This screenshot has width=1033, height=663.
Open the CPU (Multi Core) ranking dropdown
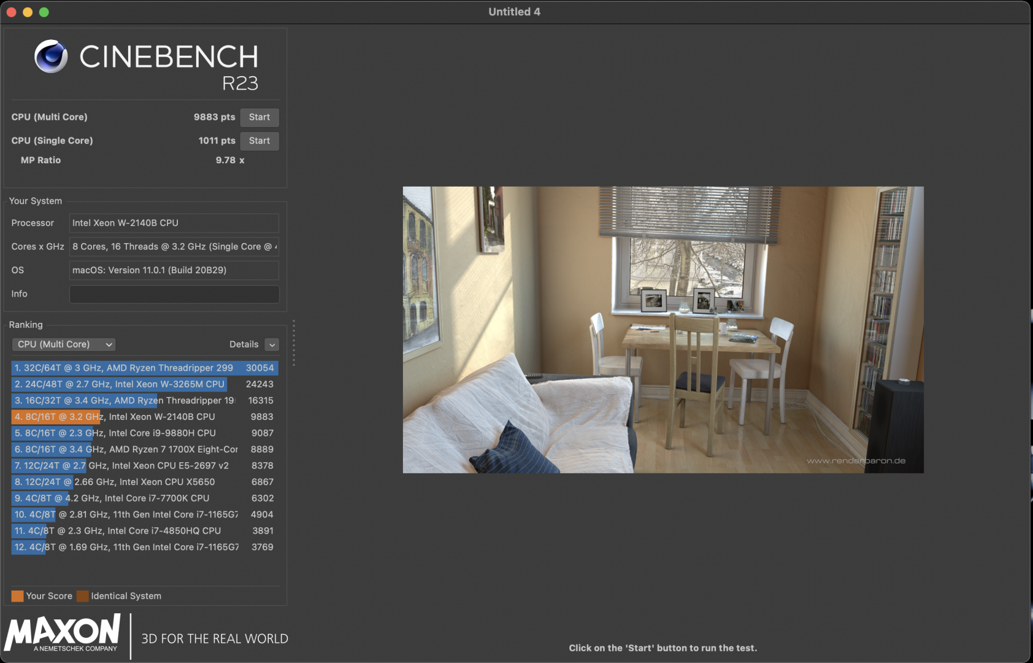(x=64, y=344)
